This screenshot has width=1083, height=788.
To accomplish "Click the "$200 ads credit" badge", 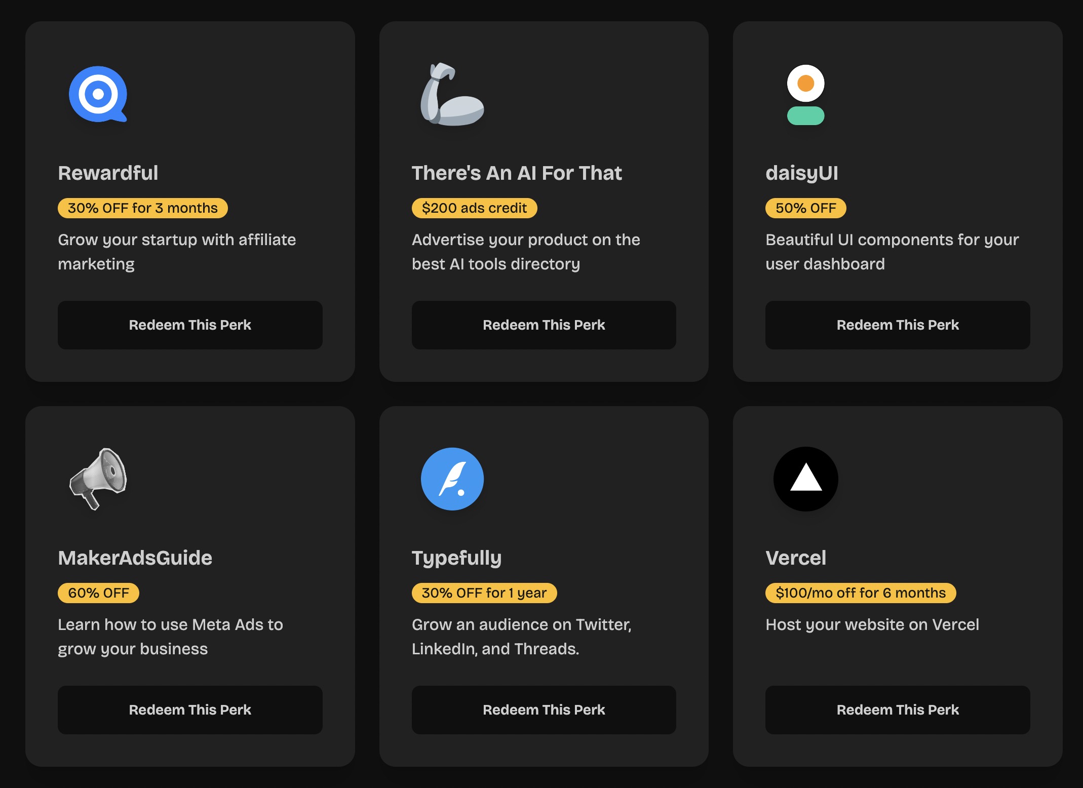I will coord(474,208).
